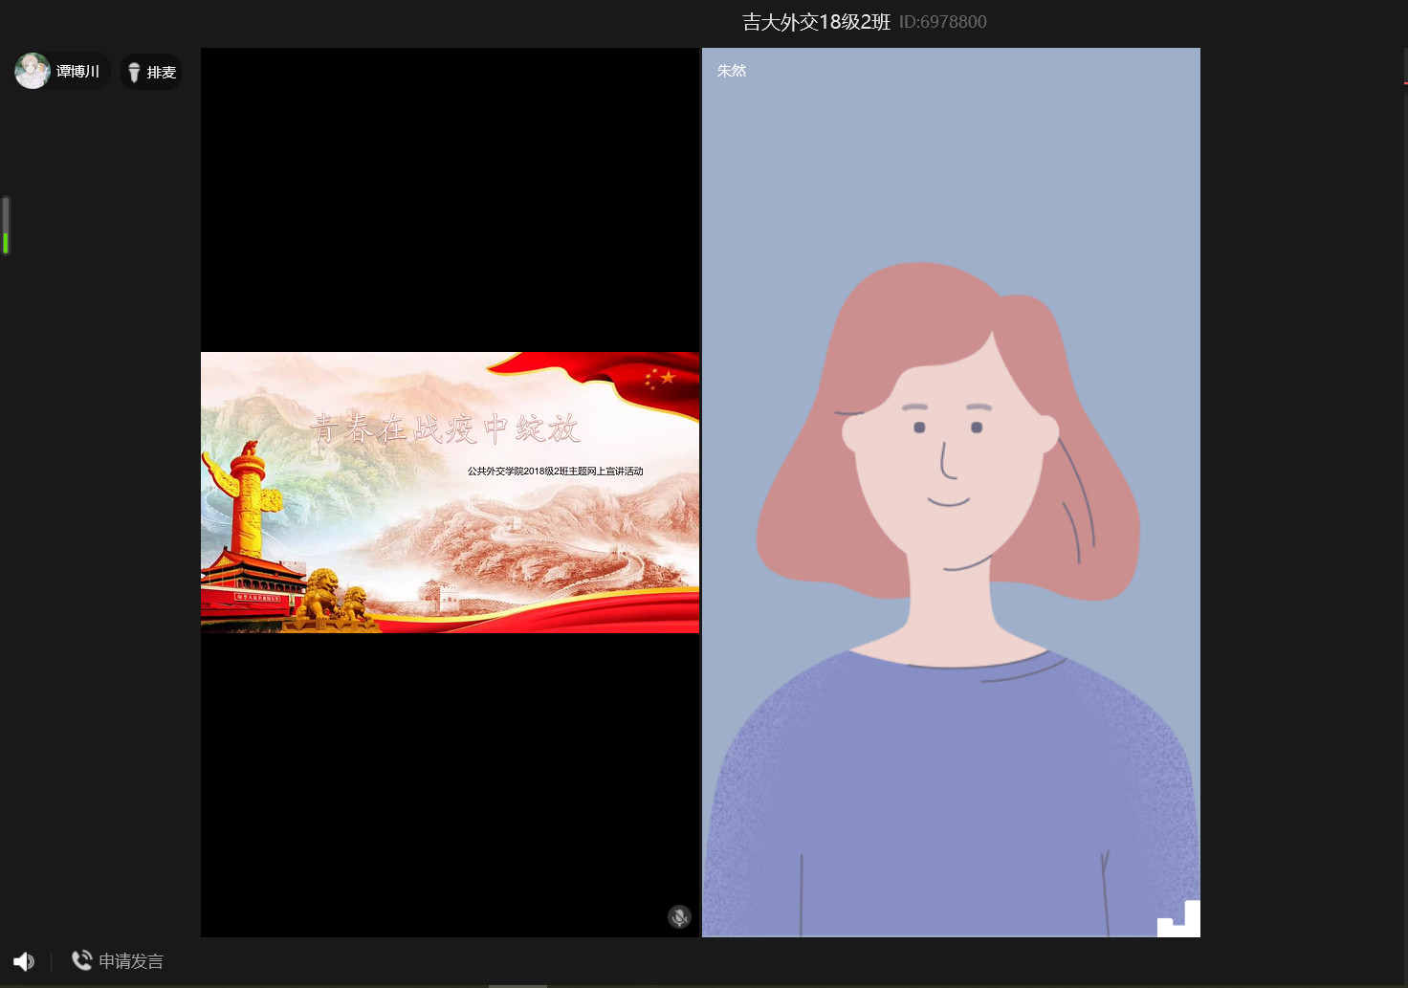Click the room ID:6978800 text
This screenshot has width=1408, height=988.
pyautogui.click(x=942, y=22)
